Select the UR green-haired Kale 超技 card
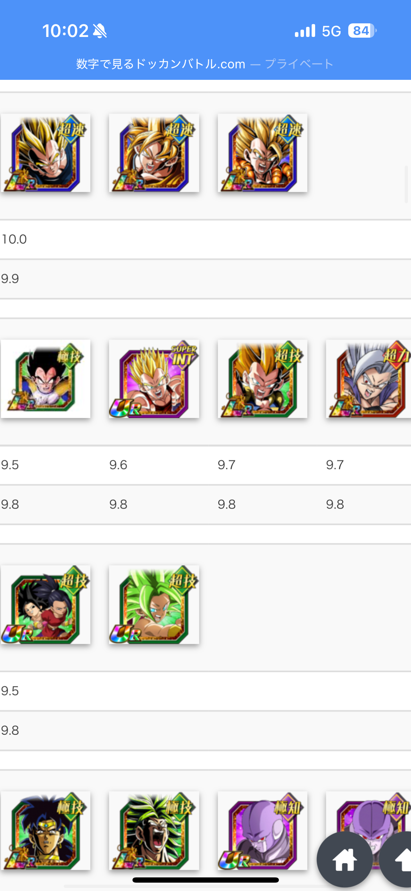Image resolution: width=411 pixels, height=891 pixels. click(154, 605)
